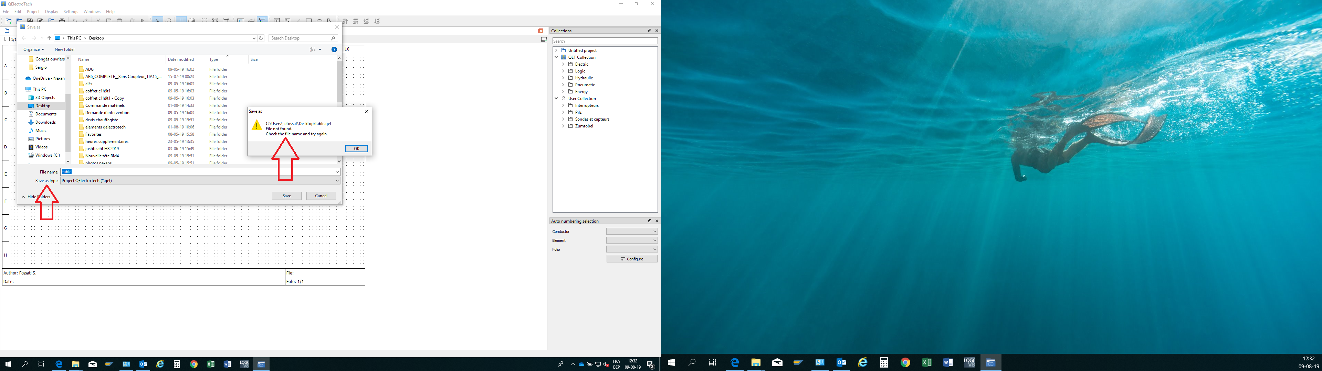Image resolution: width=1322 pixels, height=371 pixels.
Task: Open the Desktop folder in navigation pane
Action: click(43, 105)
